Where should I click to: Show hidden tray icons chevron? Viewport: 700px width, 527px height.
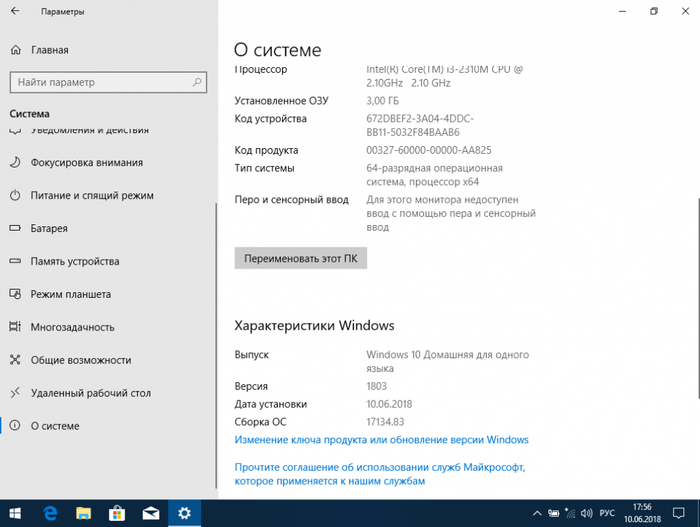(537, 514)
